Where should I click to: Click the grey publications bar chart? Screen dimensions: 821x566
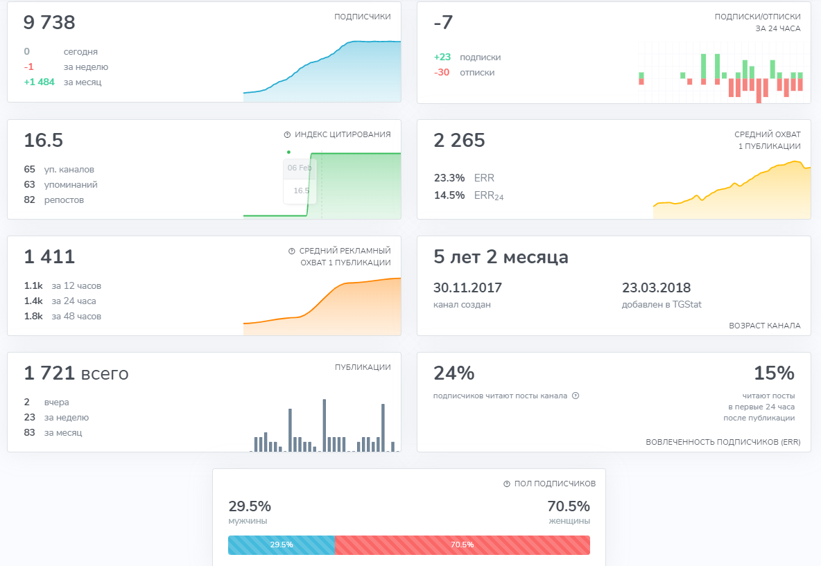click(325, 425)
